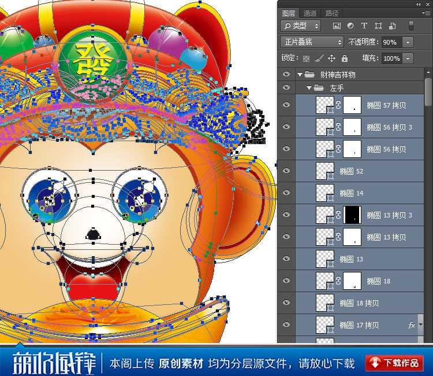This screenshot has width=433, height=376.
Task: Lock all padlock icon
Action: point(344,58)
